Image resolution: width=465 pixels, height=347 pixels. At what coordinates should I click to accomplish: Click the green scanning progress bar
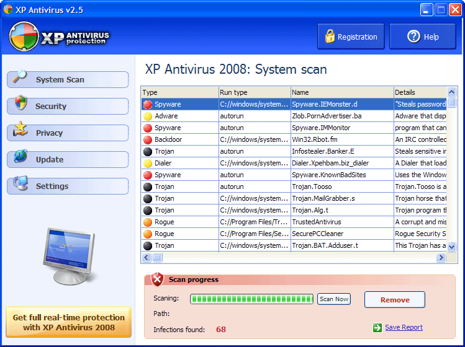tap(252, 299)
